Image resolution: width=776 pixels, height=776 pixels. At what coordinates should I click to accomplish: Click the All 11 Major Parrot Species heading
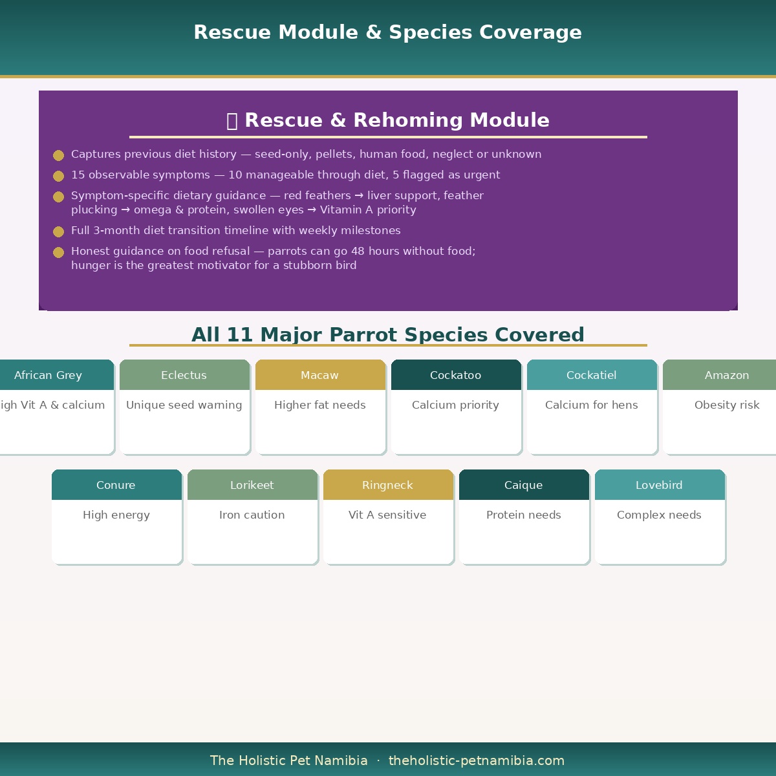(388, 335)
